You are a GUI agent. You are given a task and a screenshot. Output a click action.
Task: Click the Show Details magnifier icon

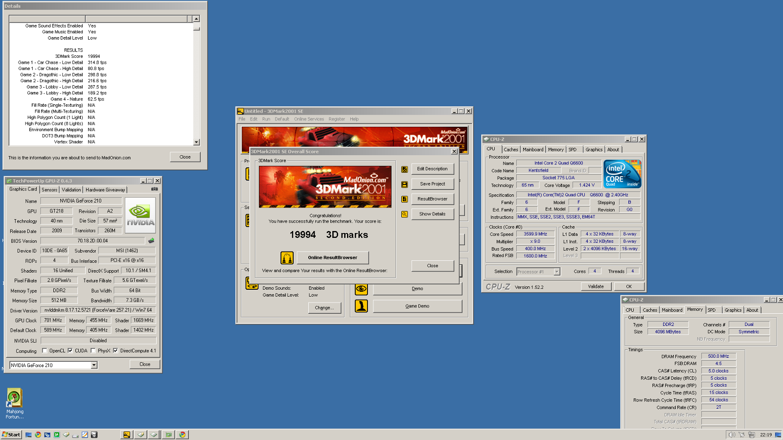point(405,214)
